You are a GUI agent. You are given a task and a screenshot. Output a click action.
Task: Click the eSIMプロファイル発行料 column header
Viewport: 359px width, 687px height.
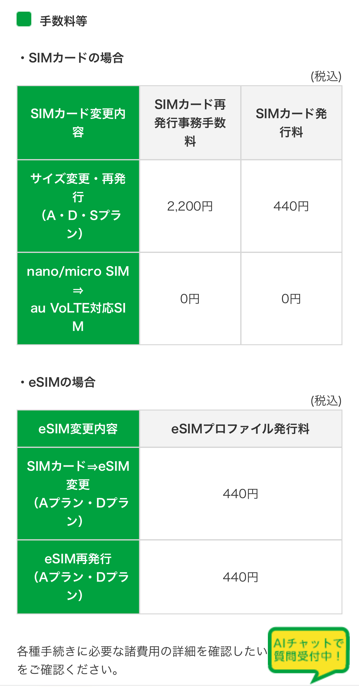pyautogui.click(x=241, y=429)
